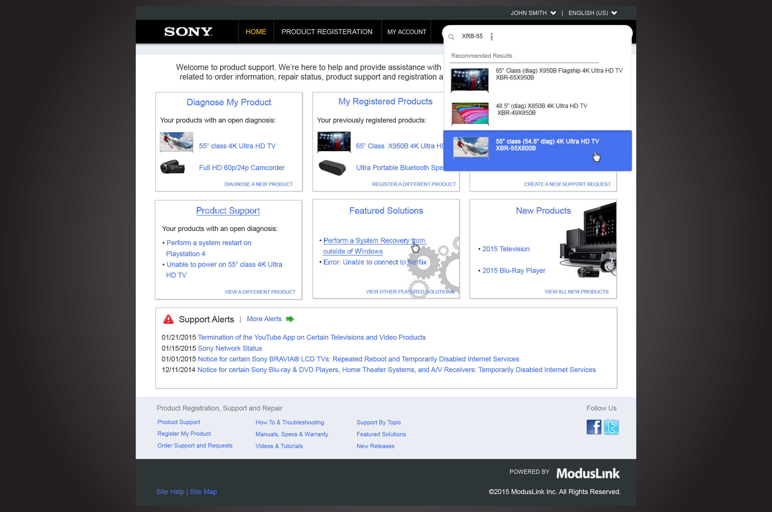Open the 2015 Television link
This screenshot has height=512, width=772.
(506, 249)
